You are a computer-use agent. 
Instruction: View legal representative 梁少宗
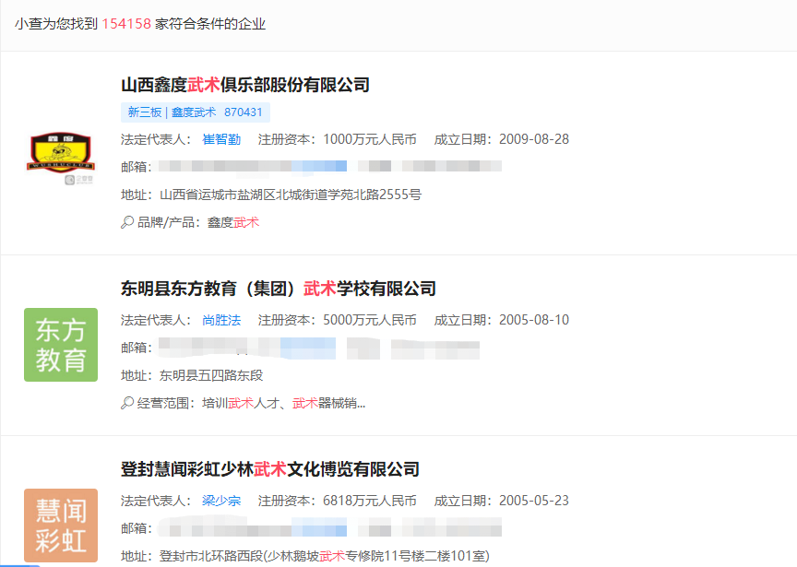point(221,501)
